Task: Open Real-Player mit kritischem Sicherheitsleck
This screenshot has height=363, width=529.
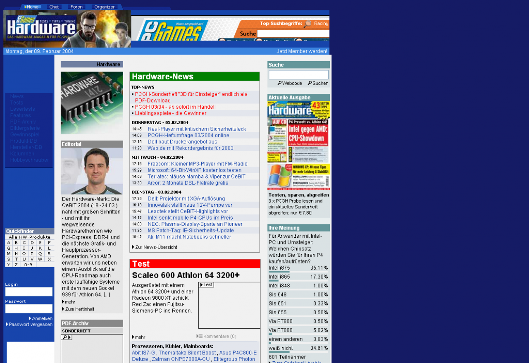Action: tap(197, 129)
